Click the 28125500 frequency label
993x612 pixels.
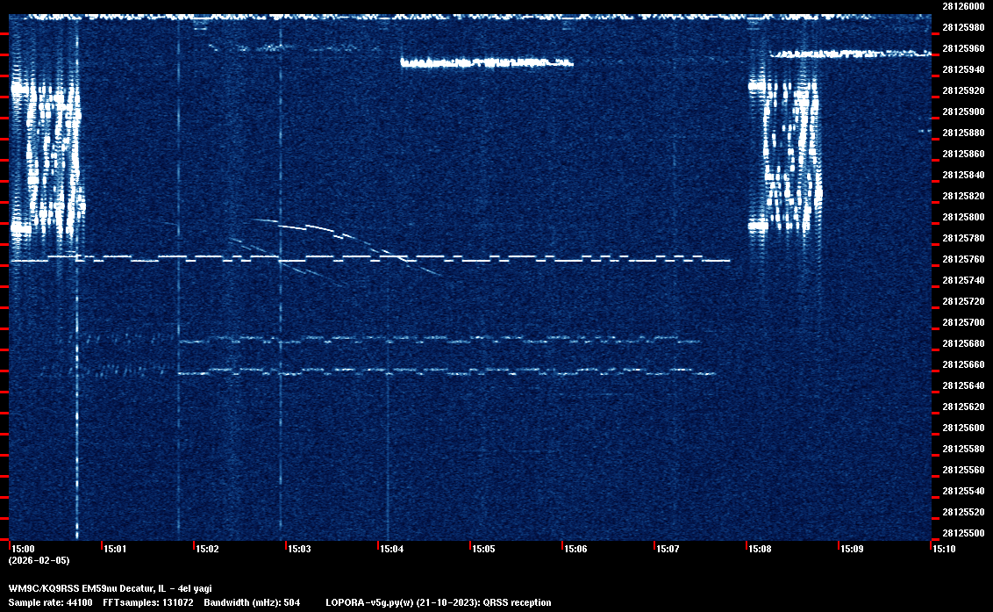point(961,533)
